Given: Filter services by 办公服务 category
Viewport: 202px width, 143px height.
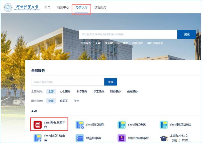Looking at the screenshot, I should [x=65, y=91].
